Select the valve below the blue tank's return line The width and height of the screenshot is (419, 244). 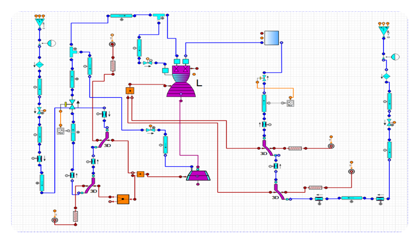coord(264,78)
